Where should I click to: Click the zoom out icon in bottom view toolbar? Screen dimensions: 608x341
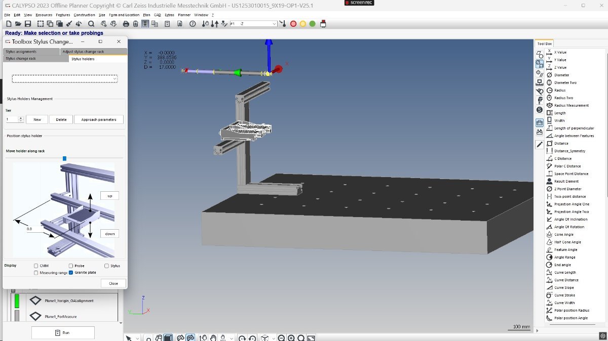tap(281, 337)
